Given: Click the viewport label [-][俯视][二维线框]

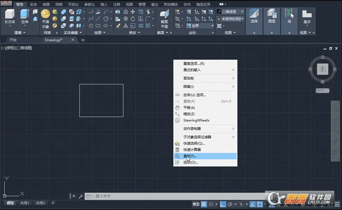Looking at the screenshot, I should coord(17,48).
